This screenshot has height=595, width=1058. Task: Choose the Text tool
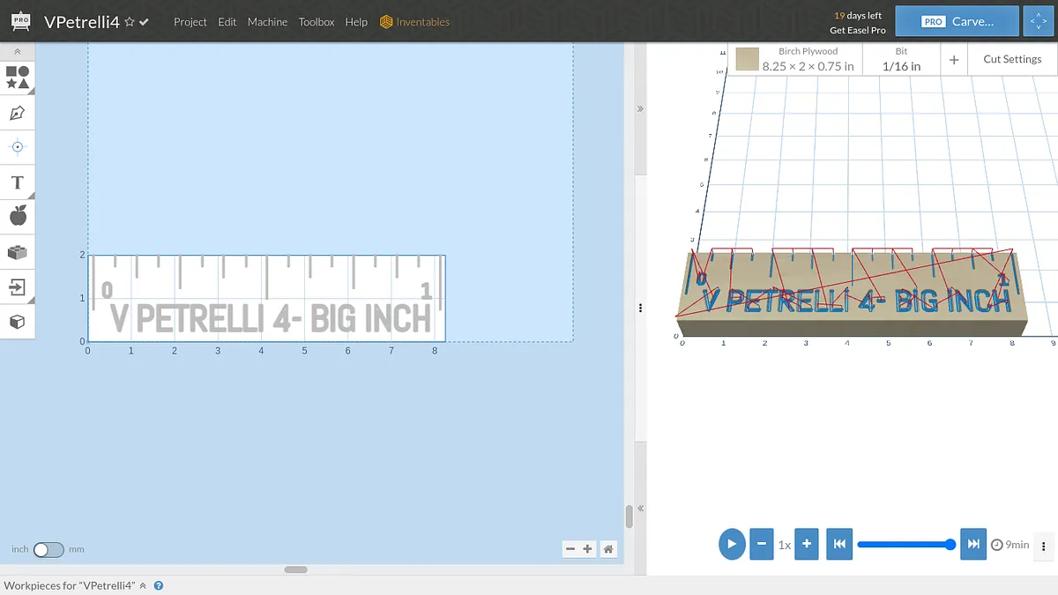click(17, 182)
